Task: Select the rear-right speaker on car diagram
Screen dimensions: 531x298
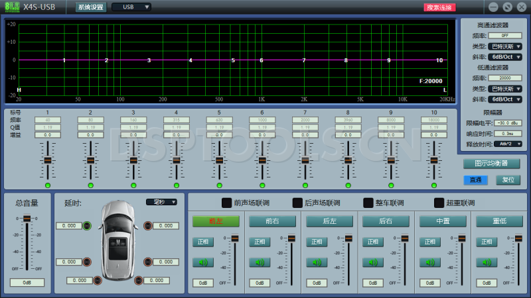Action: (147, 262)
